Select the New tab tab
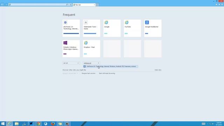Screen dimensions: 224x126 click(84, 5)
